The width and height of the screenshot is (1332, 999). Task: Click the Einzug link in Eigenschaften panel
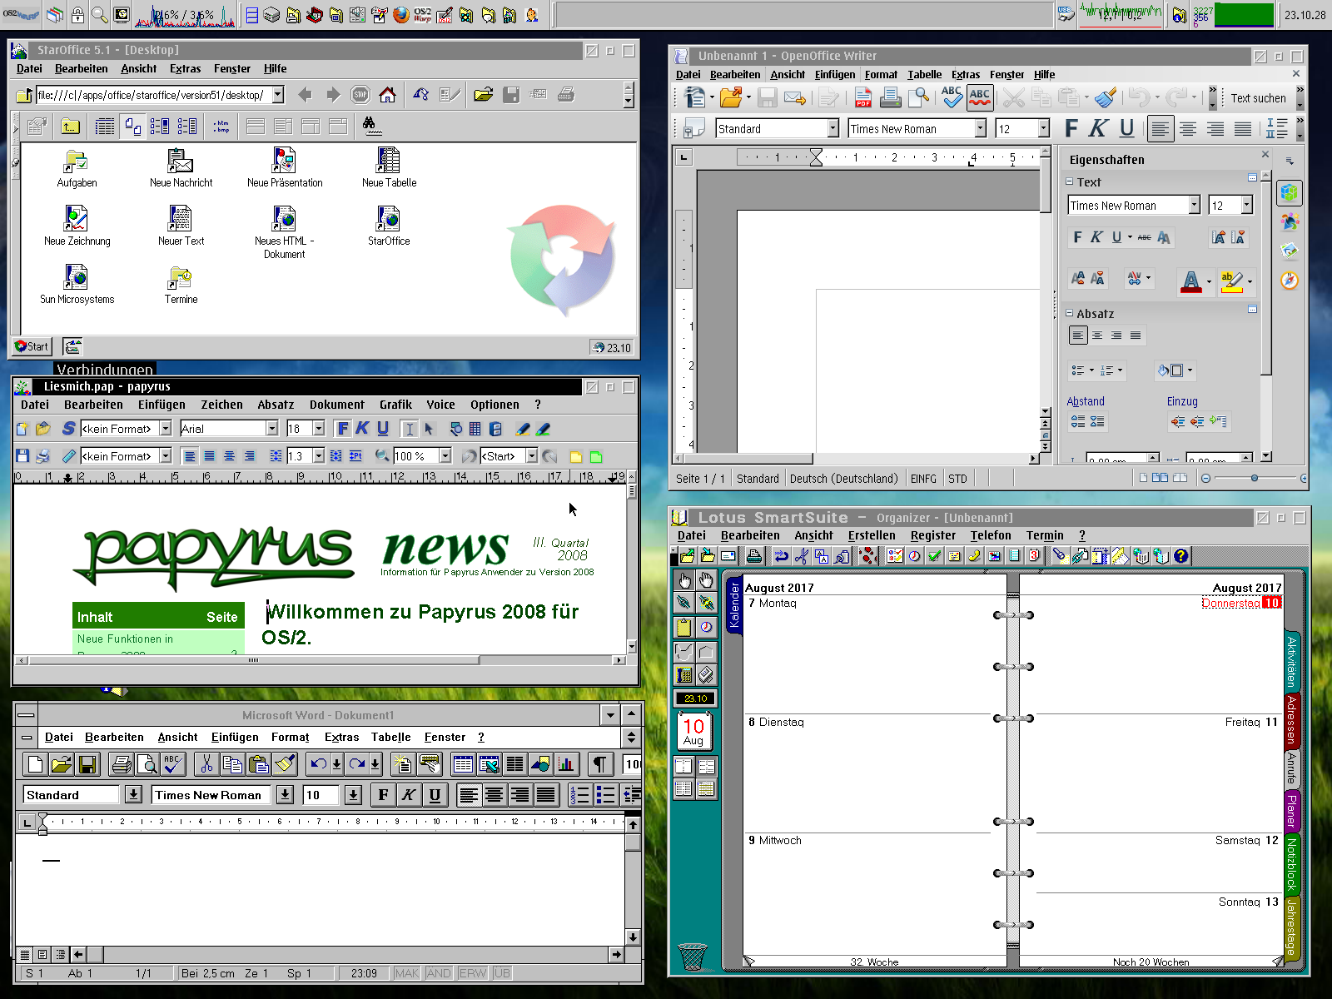(1182, 401)
